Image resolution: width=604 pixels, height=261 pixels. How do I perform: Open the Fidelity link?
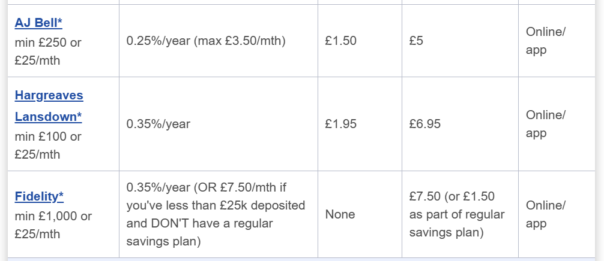39,196
